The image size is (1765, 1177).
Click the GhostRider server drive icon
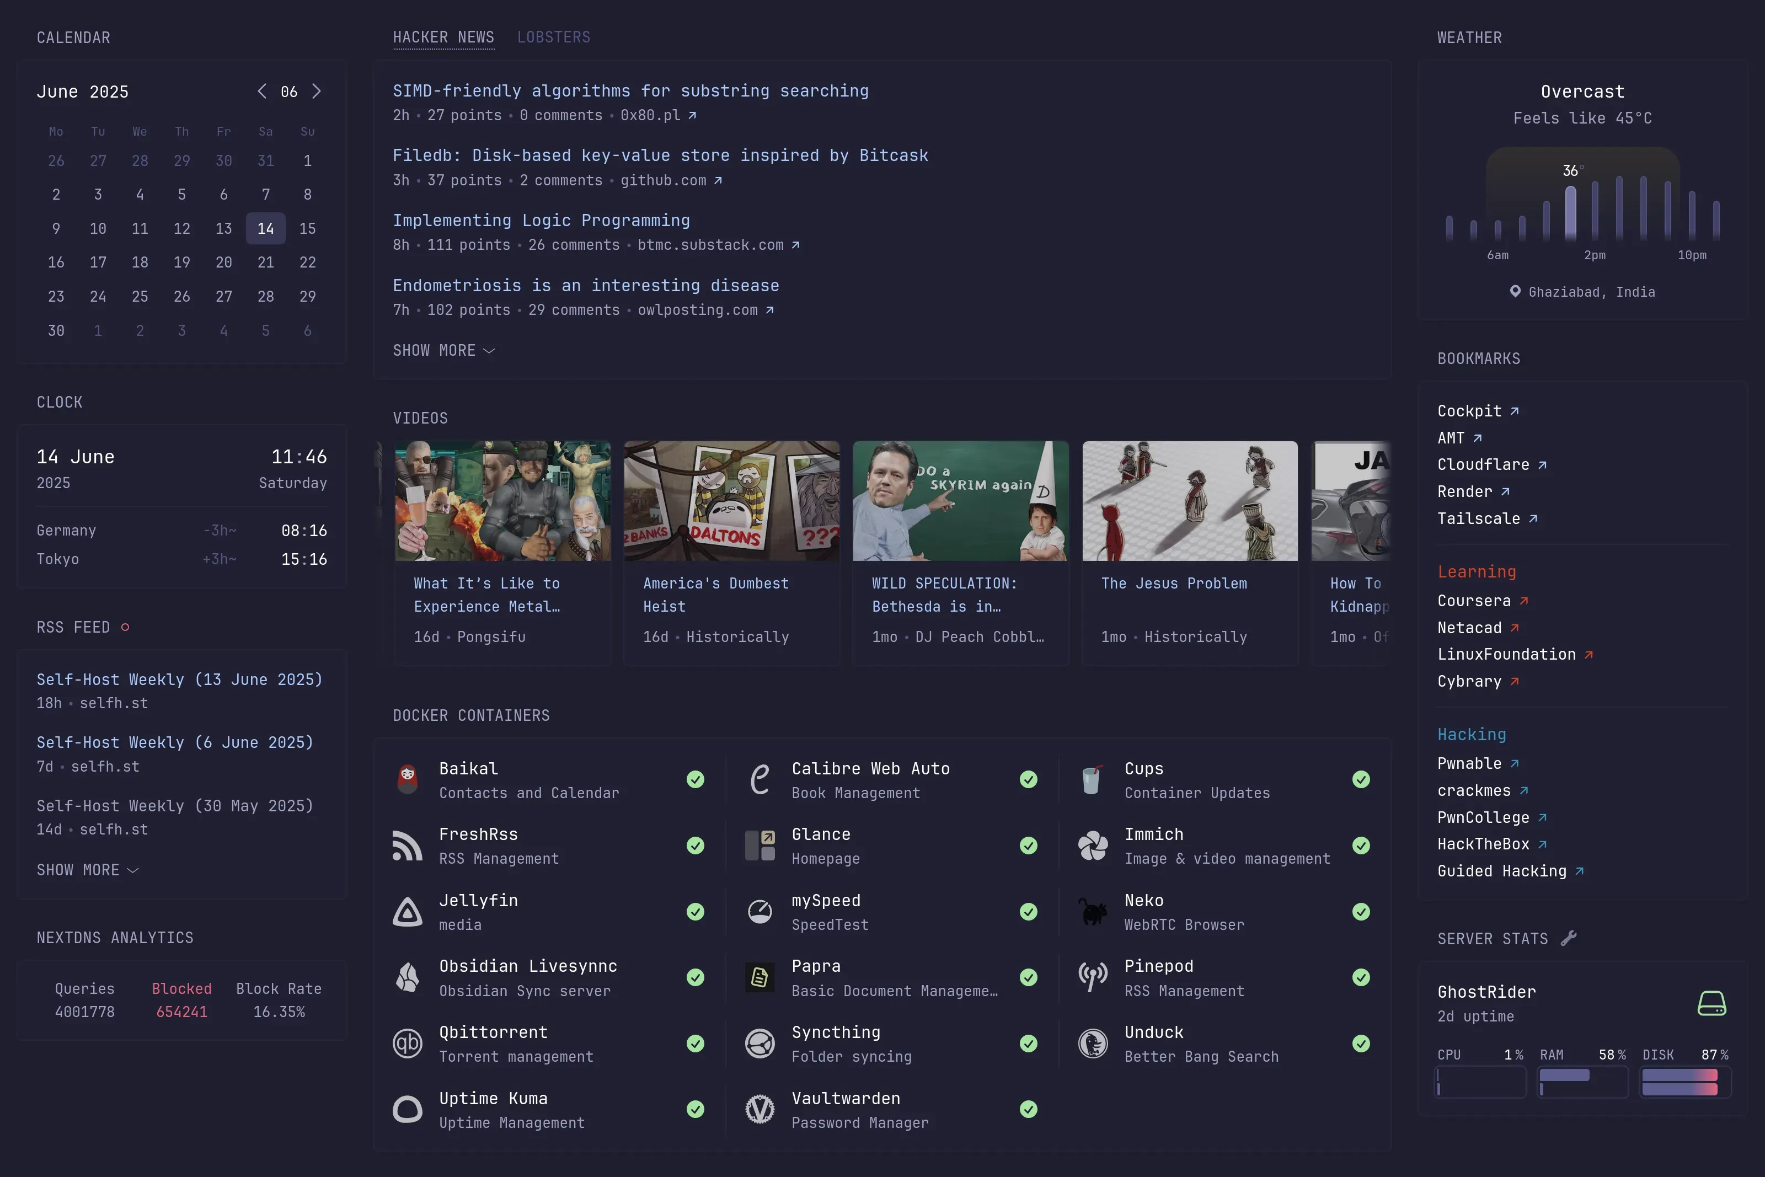(1711, 1004)
